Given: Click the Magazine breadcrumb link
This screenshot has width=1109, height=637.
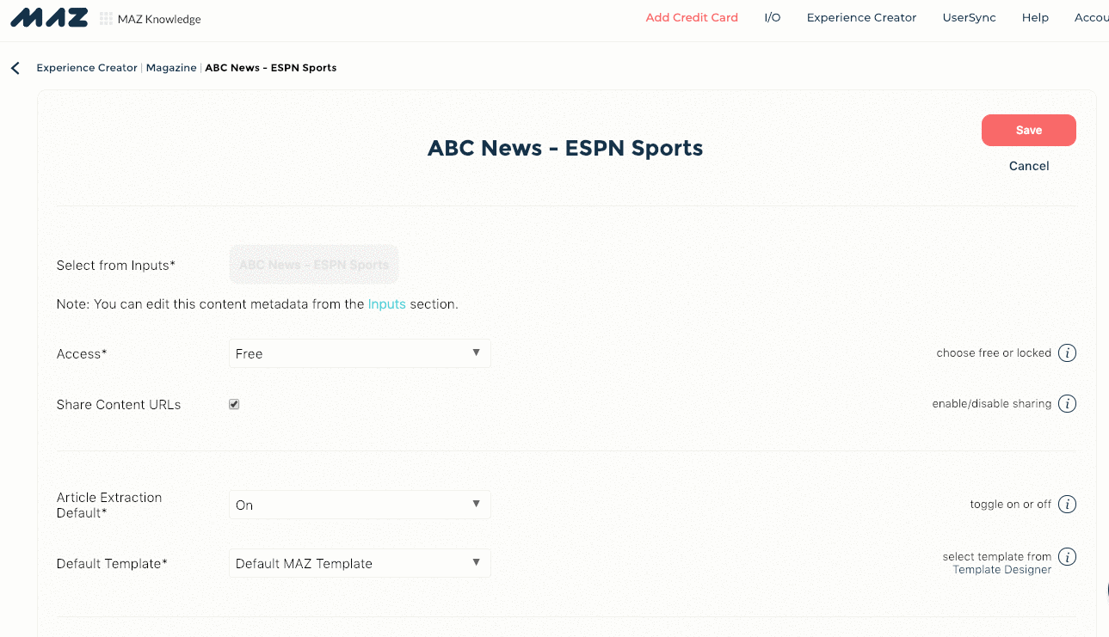Looking at the screenshot, I should point(171,68).
